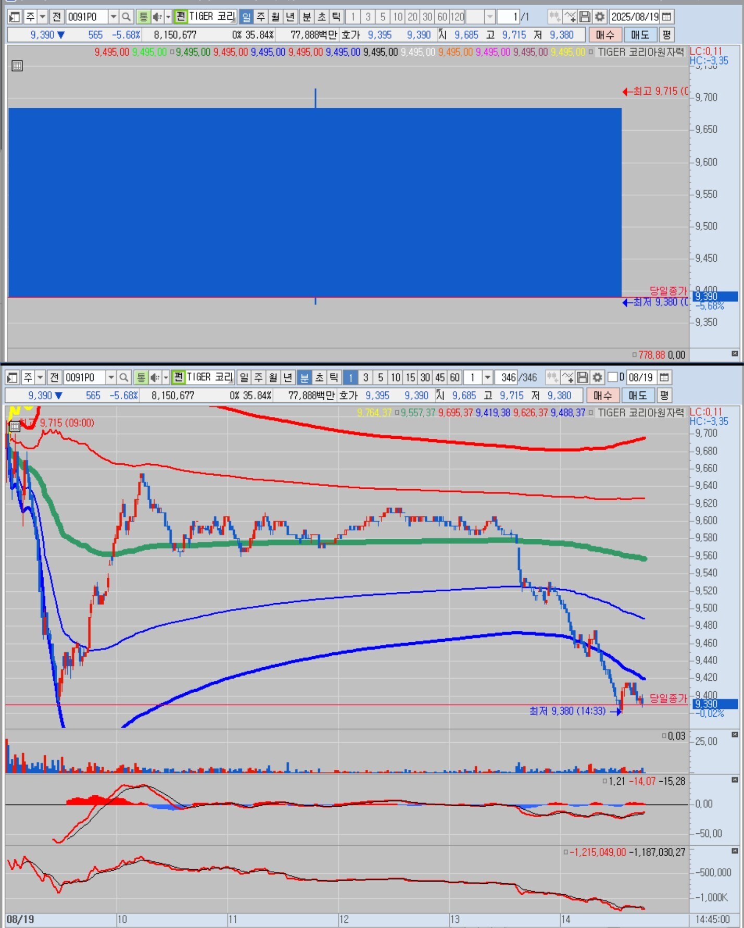Choose 45 interval in lower chart toolbar
This screenshot has height=928, width=744.
pyautogui.click(x=440, y=377)
